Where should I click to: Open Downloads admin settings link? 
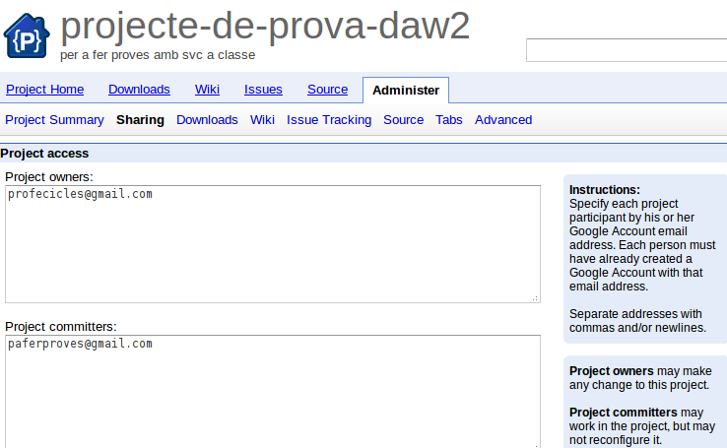coord(207,120)
